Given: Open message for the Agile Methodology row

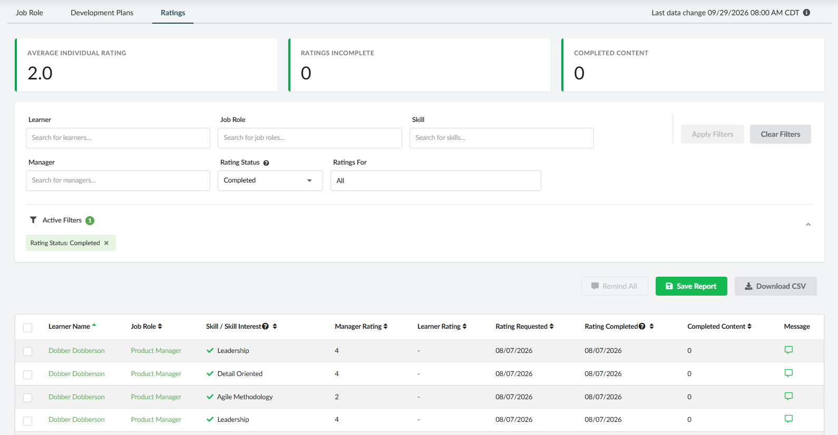Looking at the screenshot, I should (788, 397).
